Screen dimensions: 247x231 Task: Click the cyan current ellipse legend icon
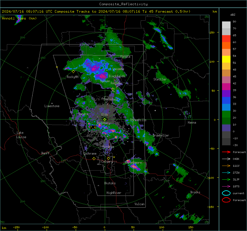pyautogui.click(x=226, y=193)
